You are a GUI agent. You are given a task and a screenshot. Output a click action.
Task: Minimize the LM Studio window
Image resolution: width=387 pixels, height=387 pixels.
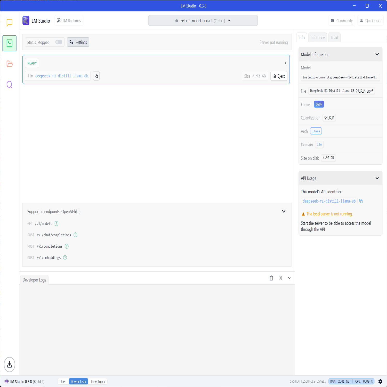point(354,6)
